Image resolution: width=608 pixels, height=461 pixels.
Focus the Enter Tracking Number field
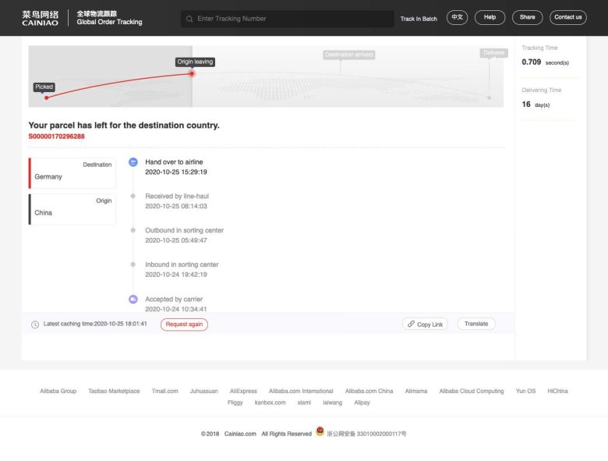pyautogui.click(x=292, y=19)
